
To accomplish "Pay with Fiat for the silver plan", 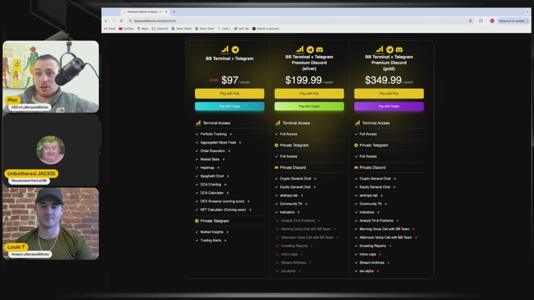I will pyautogui.click(x=309, y=94).
